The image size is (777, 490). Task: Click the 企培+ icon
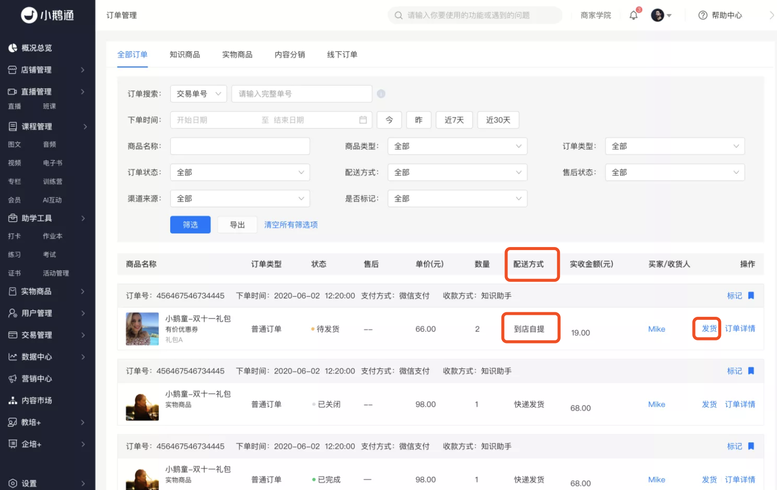13,444
